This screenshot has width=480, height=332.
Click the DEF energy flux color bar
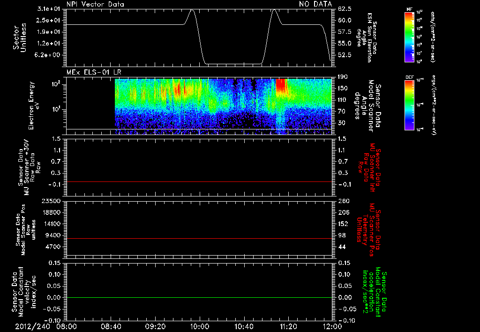point(409,105)
